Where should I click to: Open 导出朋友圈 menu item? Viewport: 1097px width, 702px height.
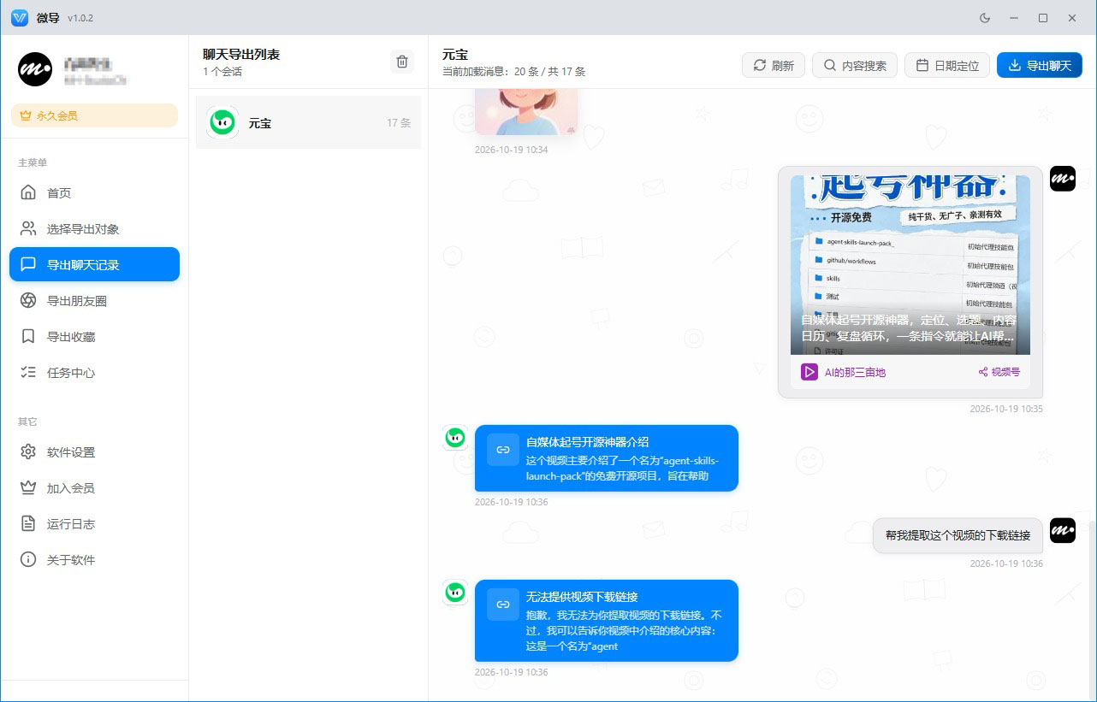[x=94, y=301]
